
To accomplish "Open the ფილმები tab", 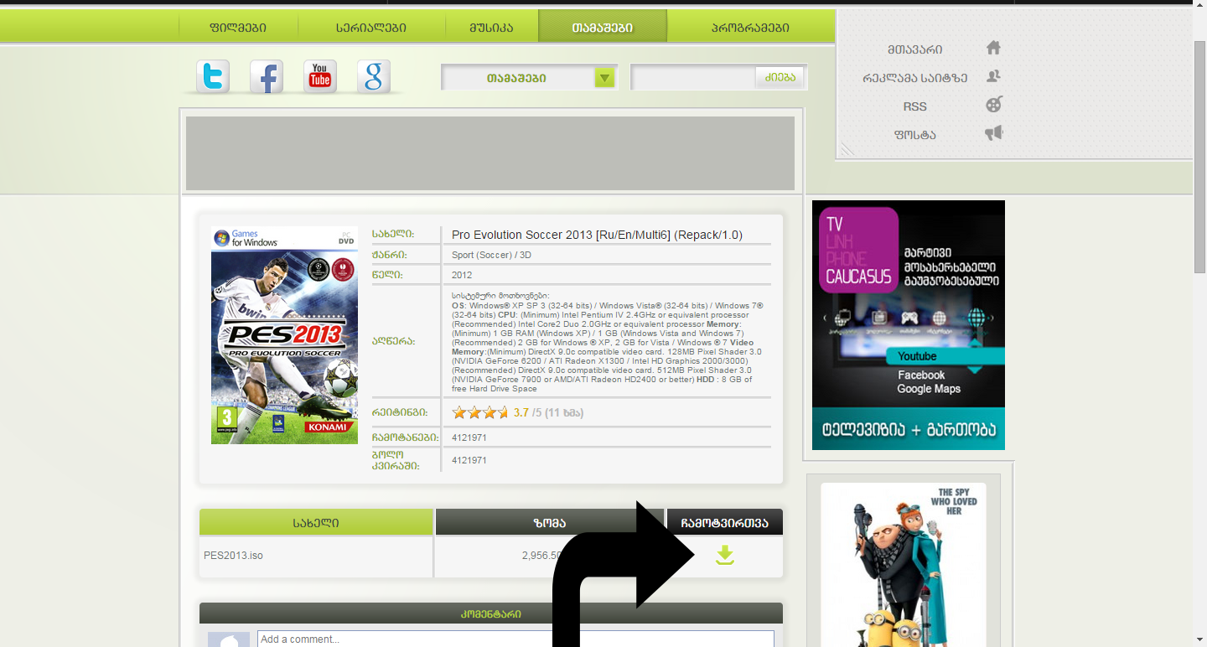I will point(238,27).
